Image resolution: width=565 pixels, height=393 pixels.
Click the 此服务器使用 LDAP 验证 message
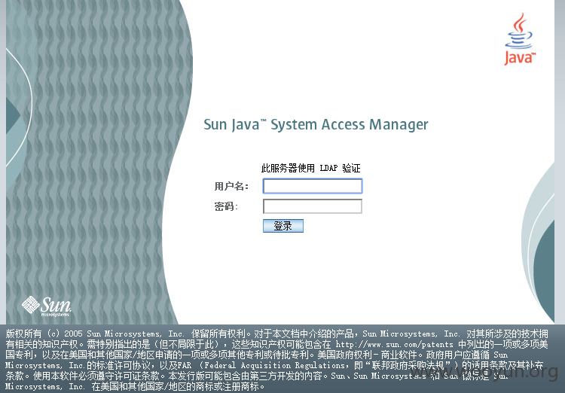coord(310,168)
